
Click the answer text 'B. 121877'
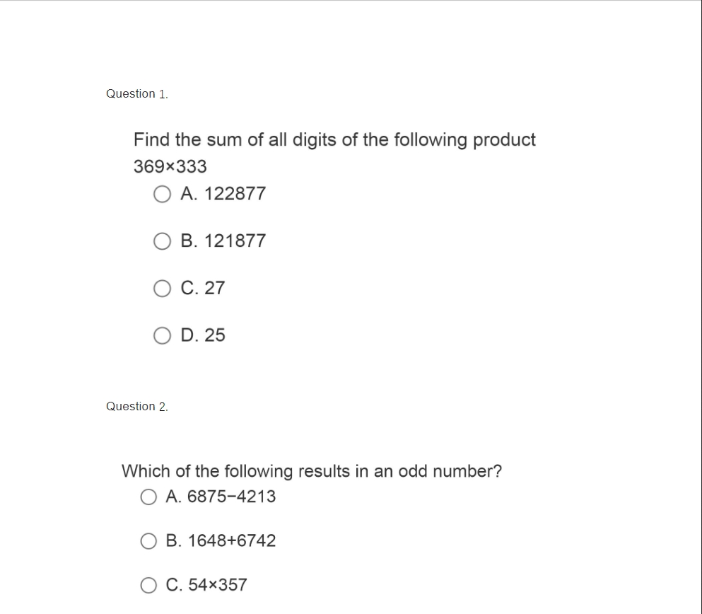223,241
